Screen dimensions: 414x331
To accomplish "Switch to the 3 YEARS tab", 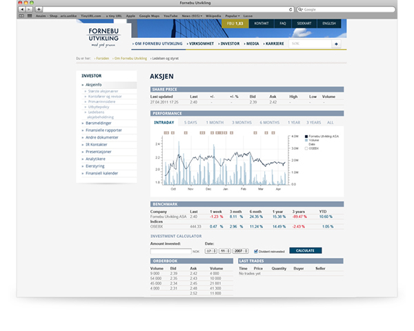I will point(313,123).
